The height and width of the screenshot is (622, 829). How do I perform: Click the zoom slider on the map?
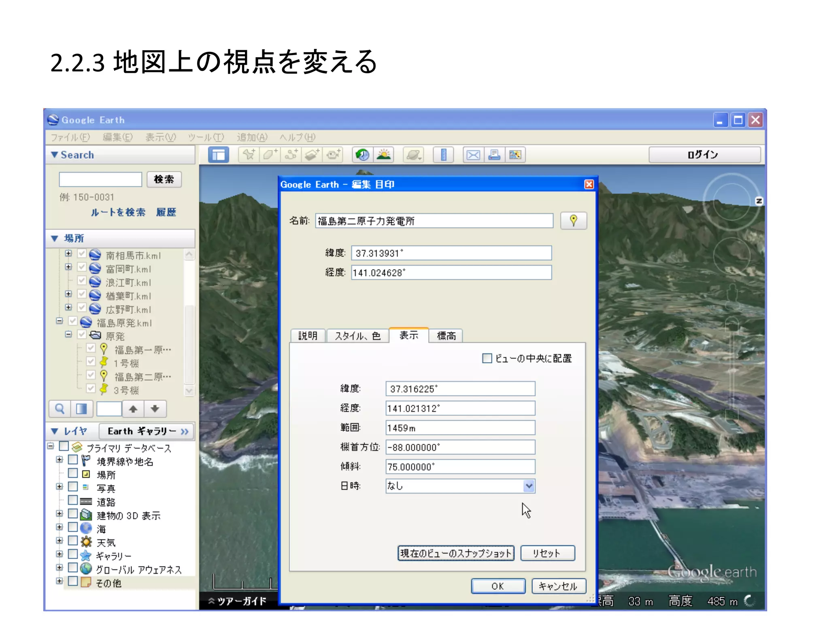click(x=732, y=371)
